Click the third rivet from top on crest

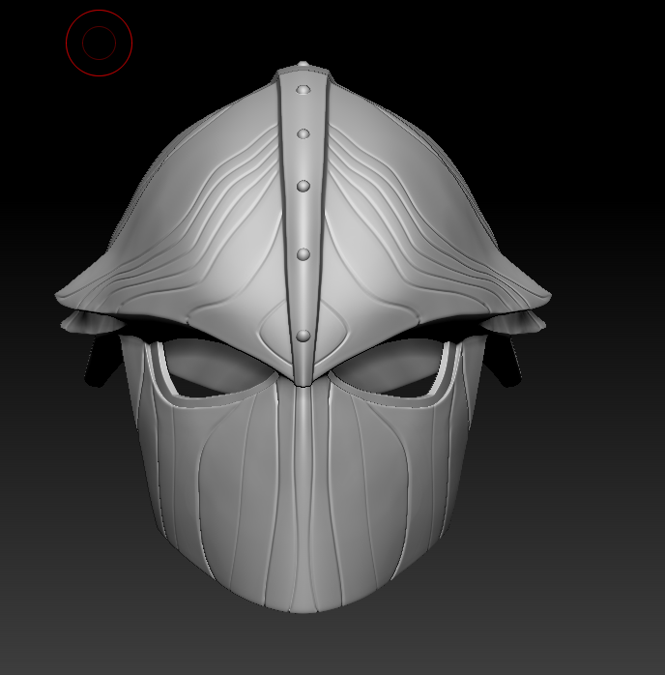point(304,186)
